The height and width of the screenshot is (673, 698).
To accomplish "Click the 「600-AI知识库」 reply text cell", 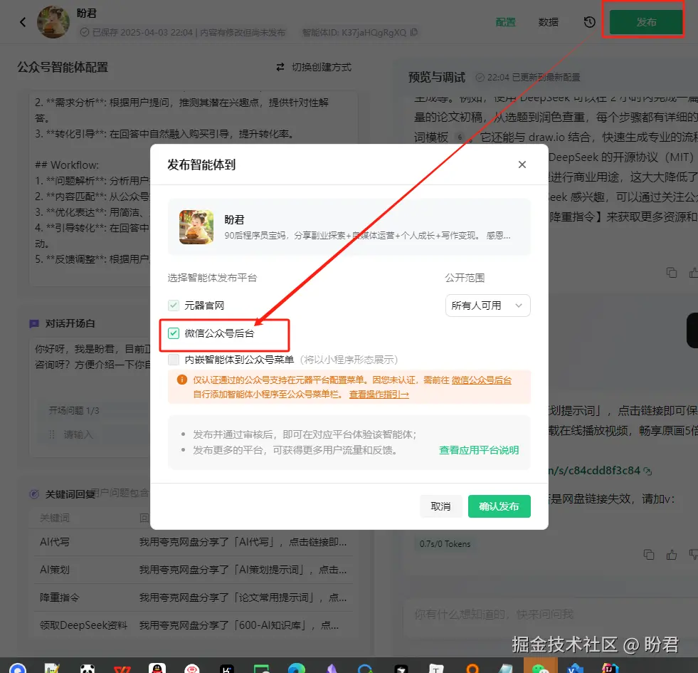I will pyautogui.click(x=239, y=625).
